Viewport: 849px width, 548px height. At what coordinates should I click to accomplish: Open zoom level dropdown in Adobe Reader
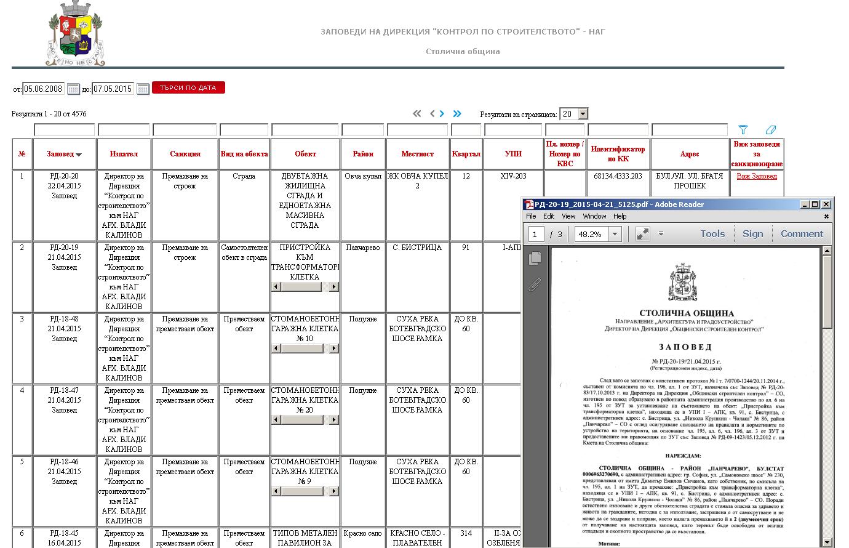pyautogui.click(x=614, y=234)
